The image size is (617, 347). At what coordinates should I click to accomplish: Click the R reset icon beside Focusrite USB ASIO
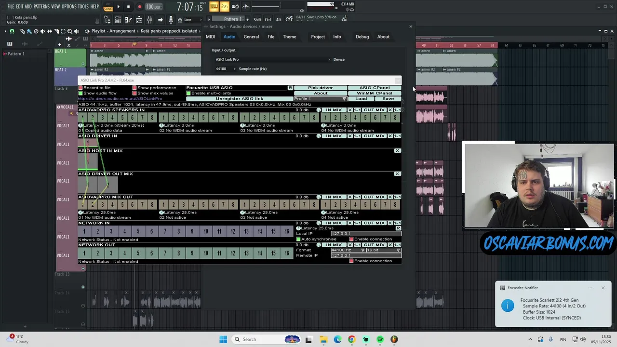pyautogui.click(x=290, y=88)
